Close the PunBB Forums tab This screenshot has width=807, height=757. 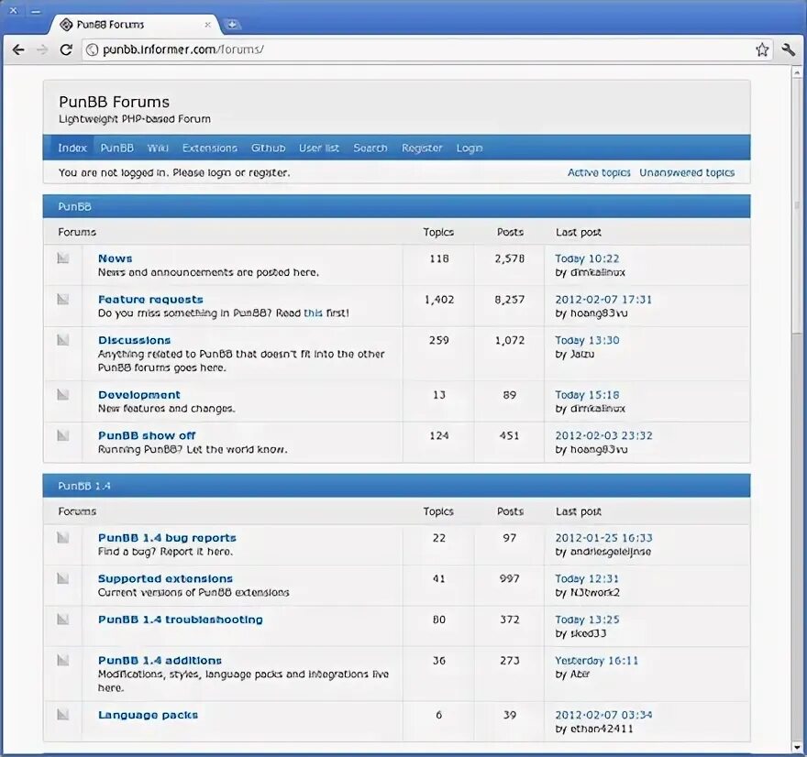coord(208,25)
